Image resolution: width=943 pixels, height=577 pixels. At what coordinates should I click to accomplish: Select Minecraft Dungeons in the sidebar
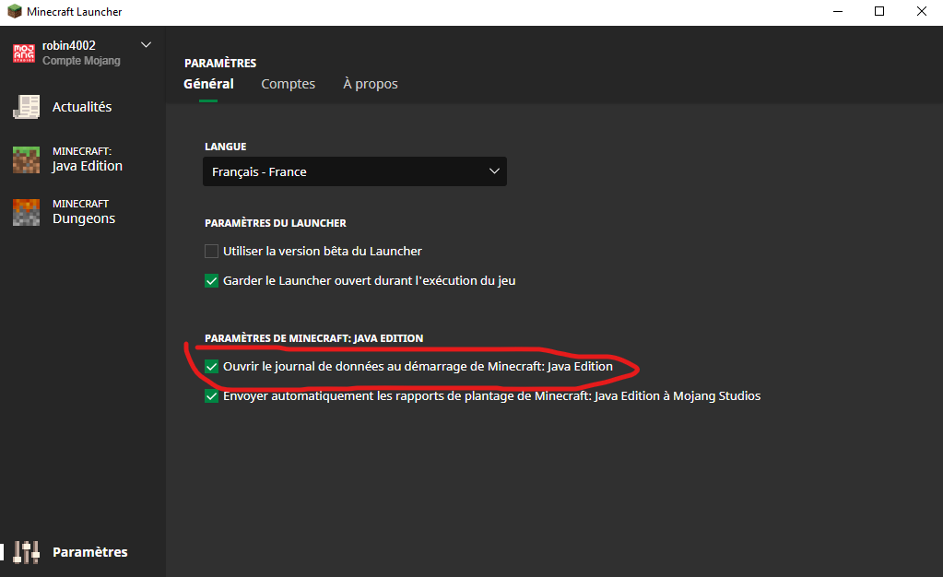click(83, 212)
